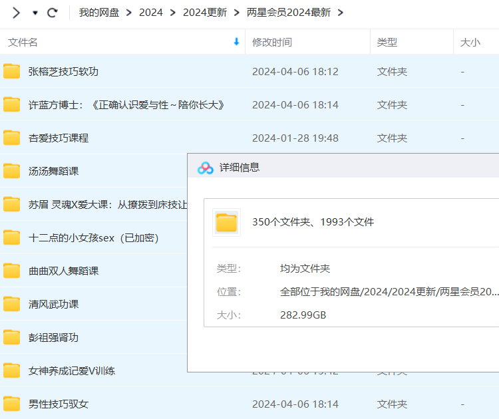
Task: Open 2024更新 breadcrumb segment
Action: [x=205, y=13]
